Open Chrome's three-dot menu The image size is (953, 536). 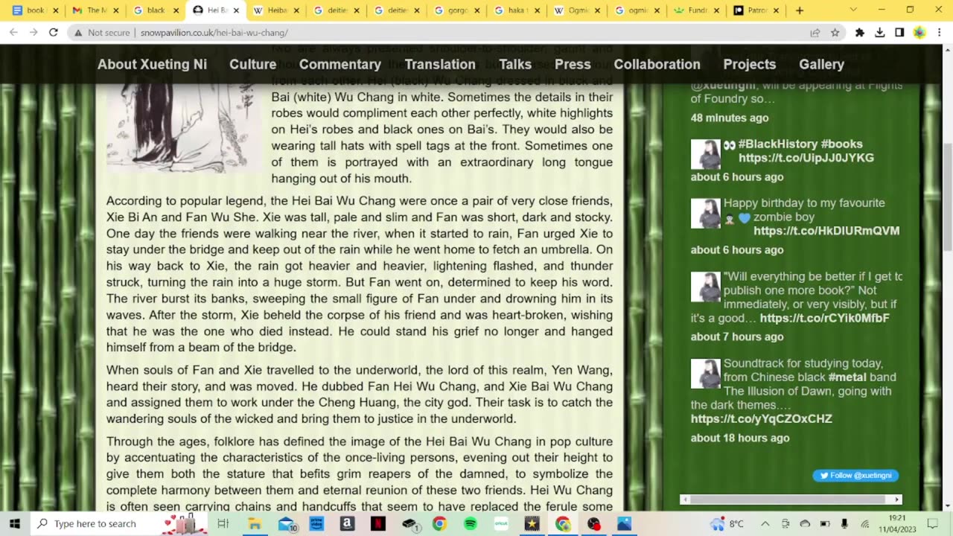click(940, 33)
